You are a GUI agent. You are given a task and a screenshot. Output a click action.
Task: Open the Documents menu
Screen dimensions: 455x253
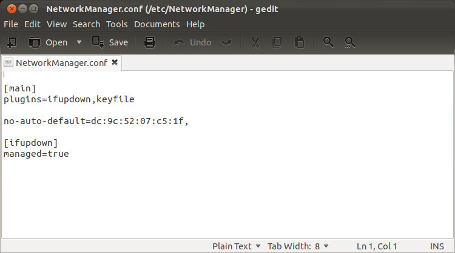(157, 24)
